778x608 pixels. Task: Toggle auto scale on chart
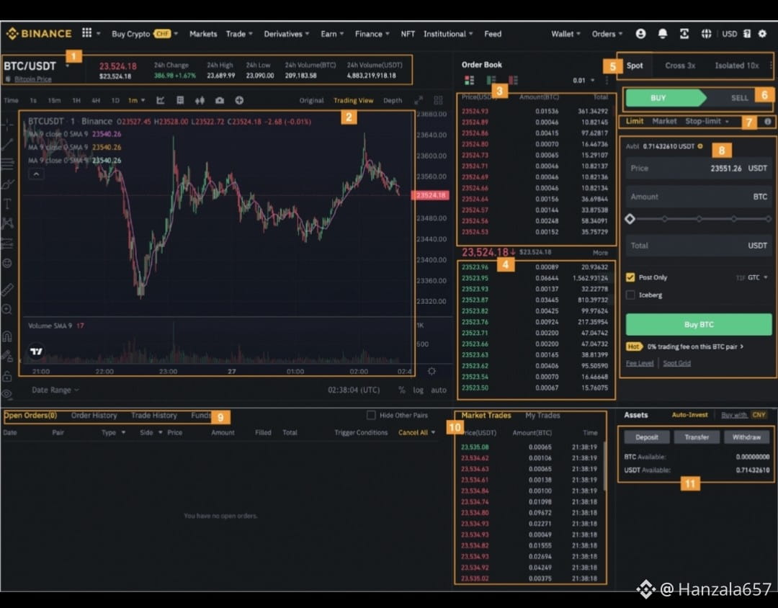(439, 390)
